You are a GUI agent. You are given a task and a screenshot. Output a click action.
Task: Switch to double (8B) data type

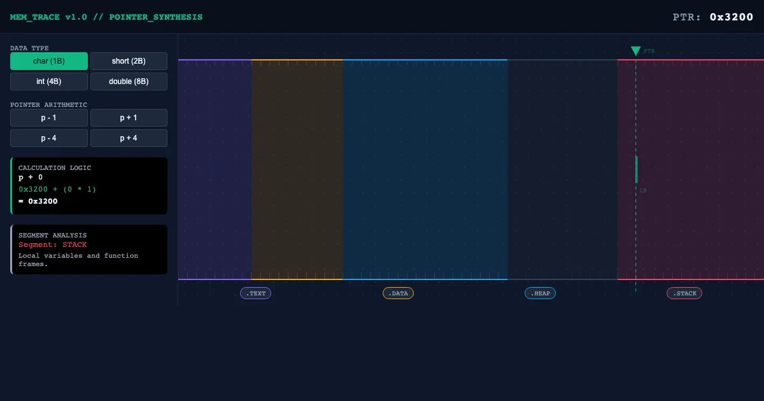point(129,81)
